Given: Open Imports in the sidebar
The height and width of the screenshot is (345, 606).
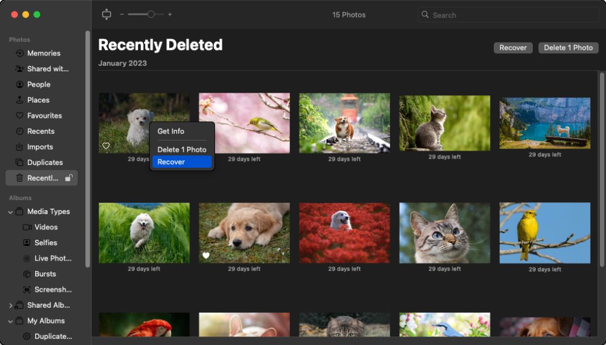Looking at the screenshot, I should point(40,146).
